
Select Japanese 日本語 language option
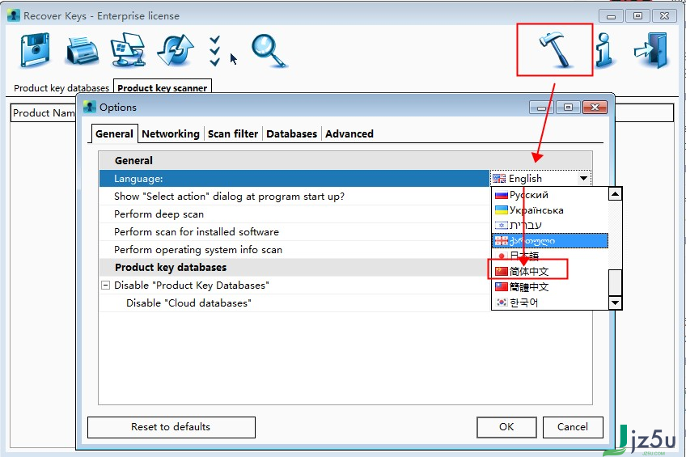click(550, 256)
